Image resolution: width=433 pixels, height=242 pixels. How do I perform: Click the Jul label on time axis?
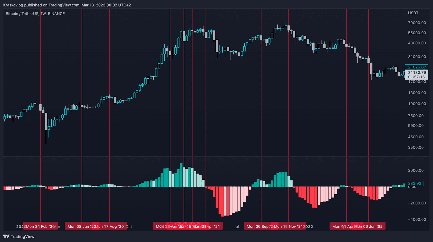(x=236, y=227)
